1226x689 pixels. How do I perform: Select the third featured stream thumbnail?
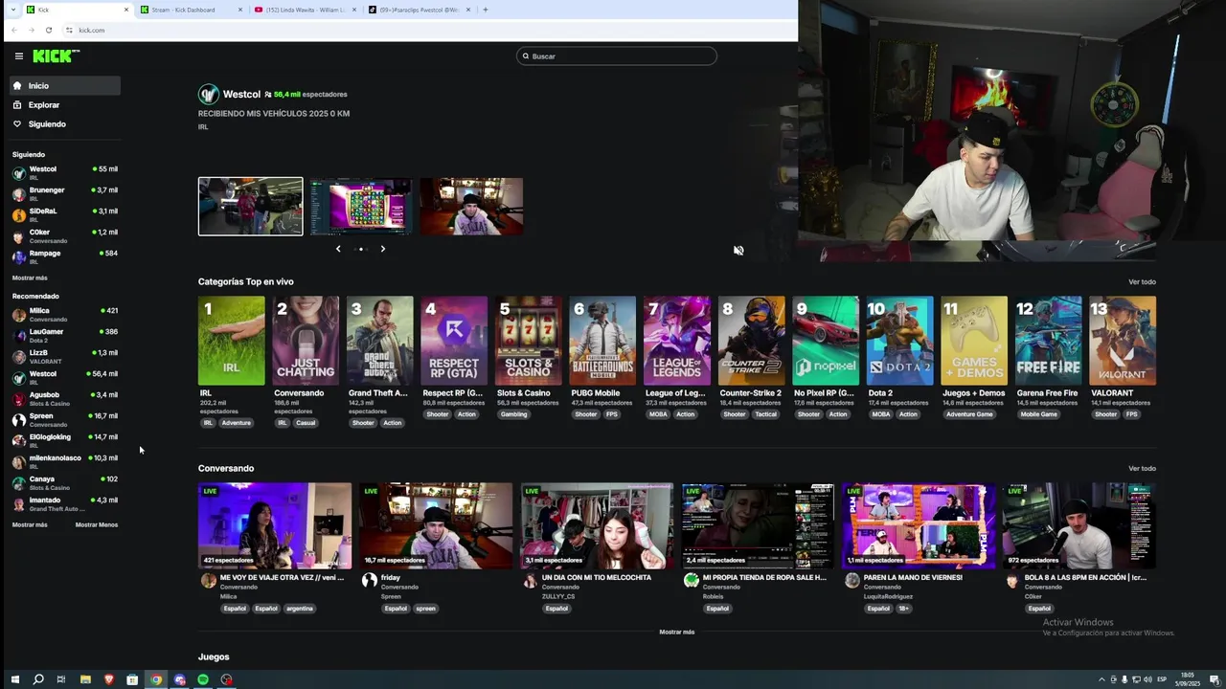[x=471, y=206]
